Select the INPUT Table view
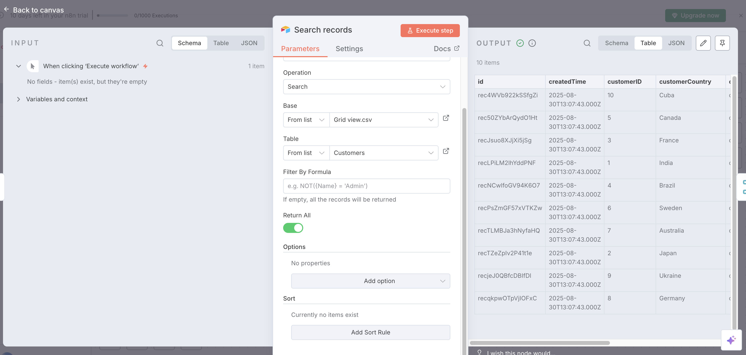The height and width of the screenshot is (355, 746). pyautogui.click(x=221, y=43)
